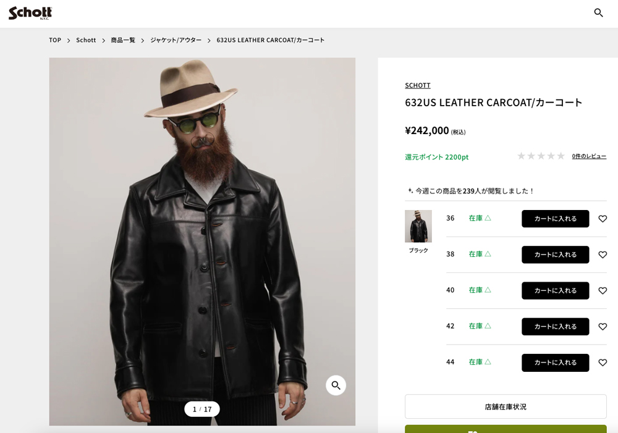Click the Schott N.Y.C. logo
This screenshot has height=433, width=618.
point(29,12)
